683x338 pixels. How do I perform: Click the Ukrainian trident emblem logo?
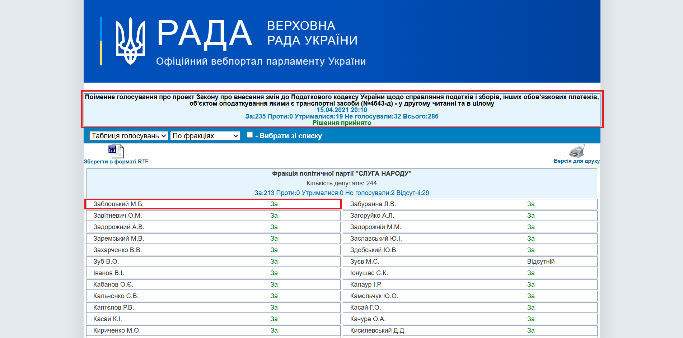pos(130,41)
